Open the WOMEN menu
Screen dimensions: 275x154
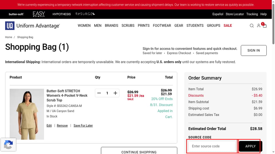84,25
